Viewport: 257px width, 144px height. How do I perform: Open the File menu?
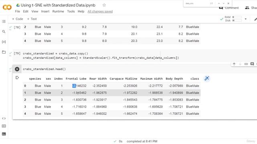coord(17,12)
